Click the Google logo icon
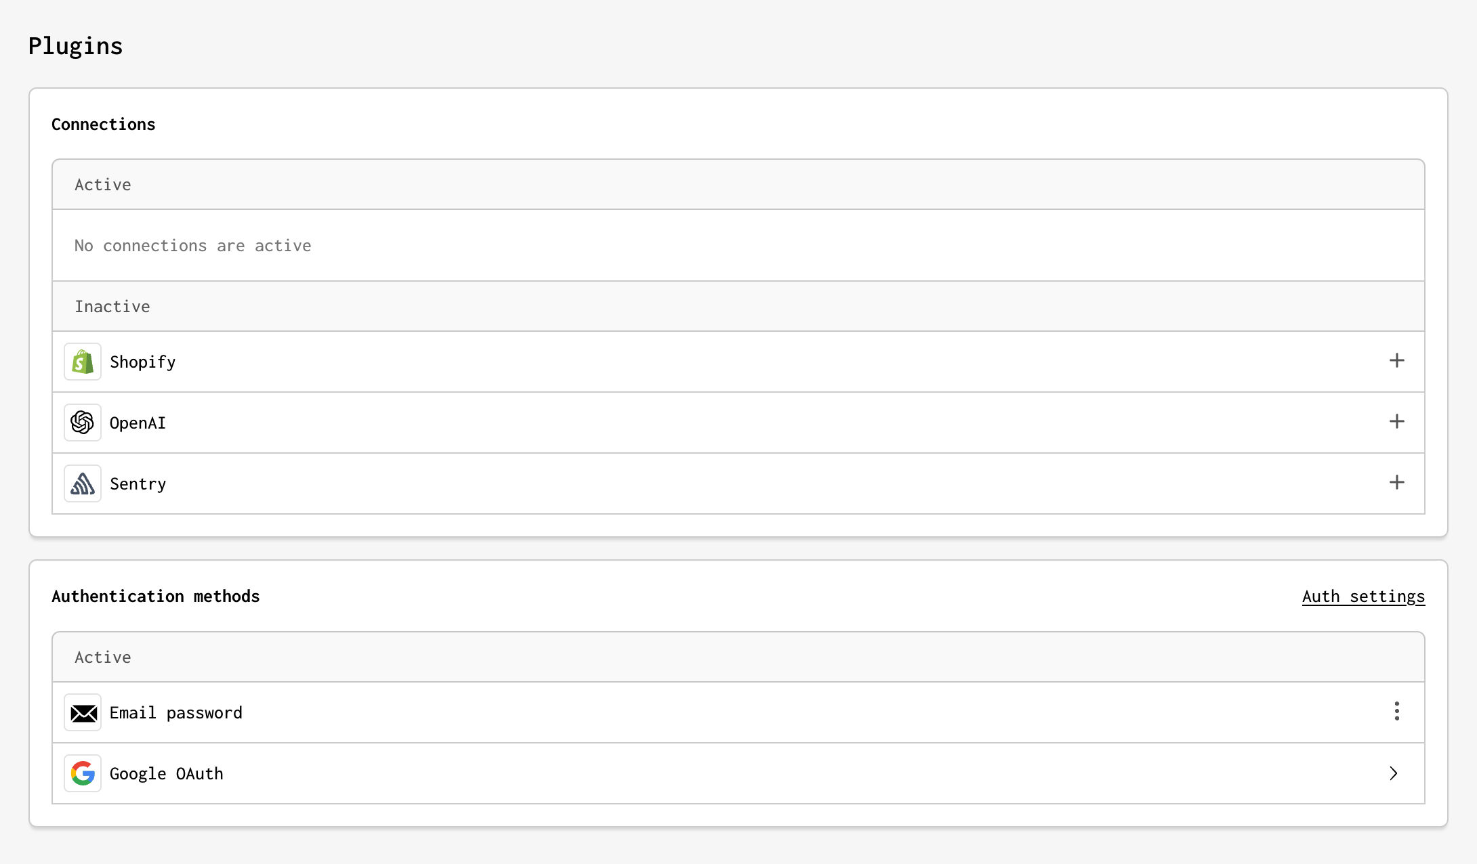Image resolution: width=1477 pixels, height=864 pixels. tap(83, 773)
